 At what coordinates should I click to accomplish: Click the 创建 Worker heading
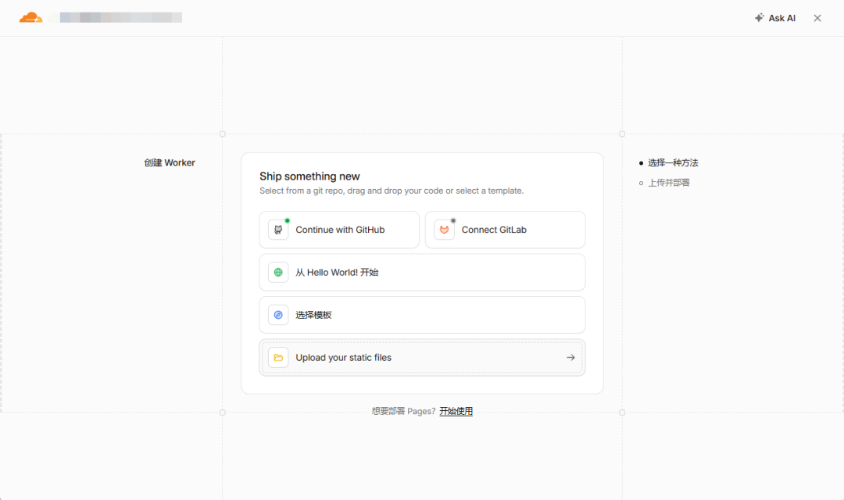(x=170, y=162)
